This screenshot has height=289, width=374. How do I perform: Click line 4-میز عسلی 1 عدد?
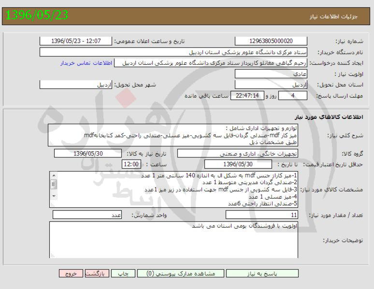(x=273, y=197)
